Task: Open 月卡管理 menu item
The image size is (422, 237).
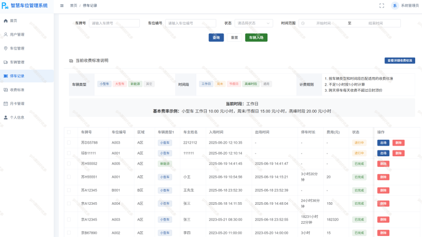Action: click(27, 103)
